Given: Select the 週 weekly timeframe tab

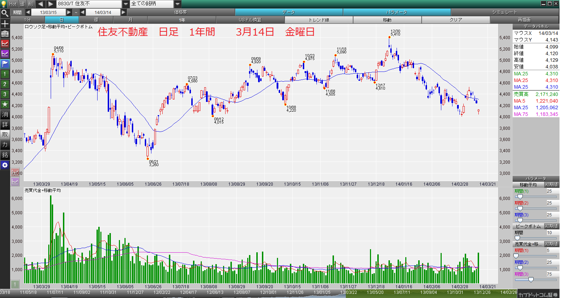Looking at the screenshot, I should [x=96, y=20].
